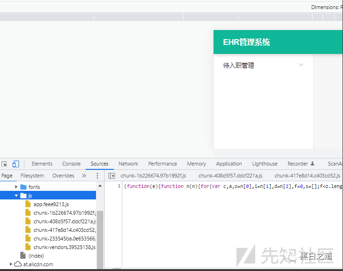Select the Page navigator tab
Image resolution: width=343 pixels, height=271 pixels.
pos(7,176)
